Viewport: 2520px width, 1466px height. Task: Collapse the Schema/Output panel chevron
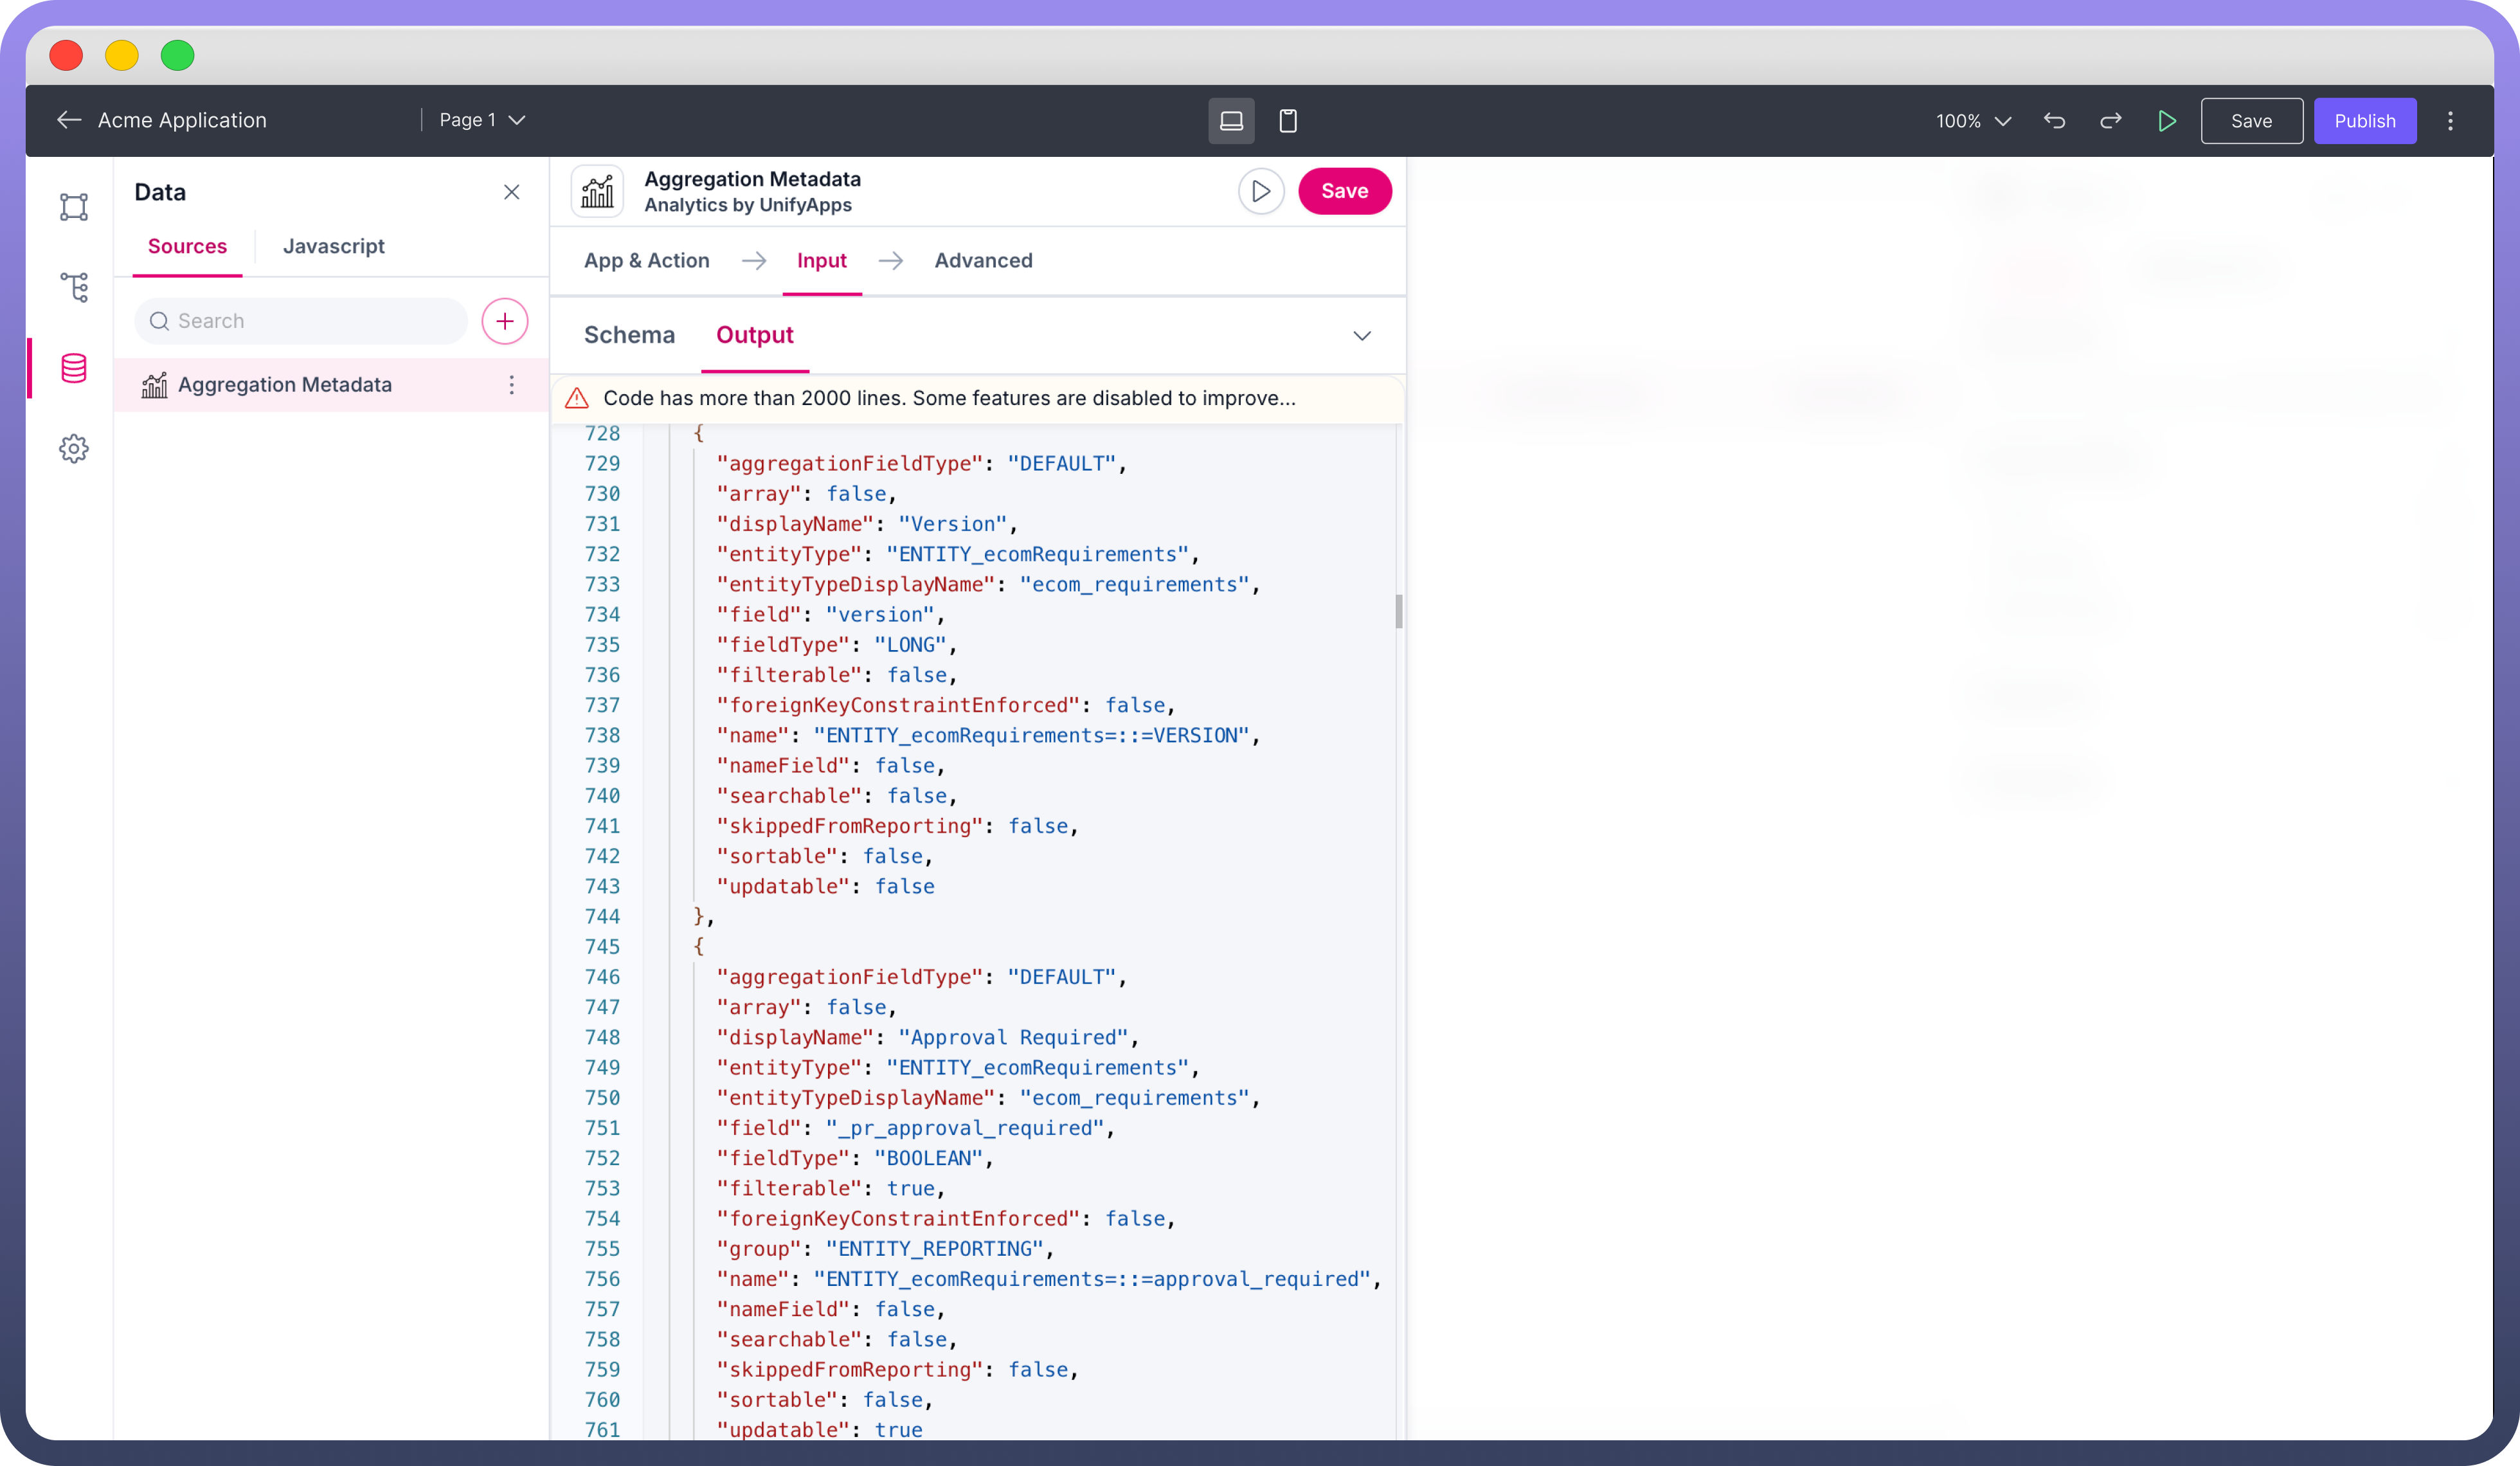click(1362, 336)
